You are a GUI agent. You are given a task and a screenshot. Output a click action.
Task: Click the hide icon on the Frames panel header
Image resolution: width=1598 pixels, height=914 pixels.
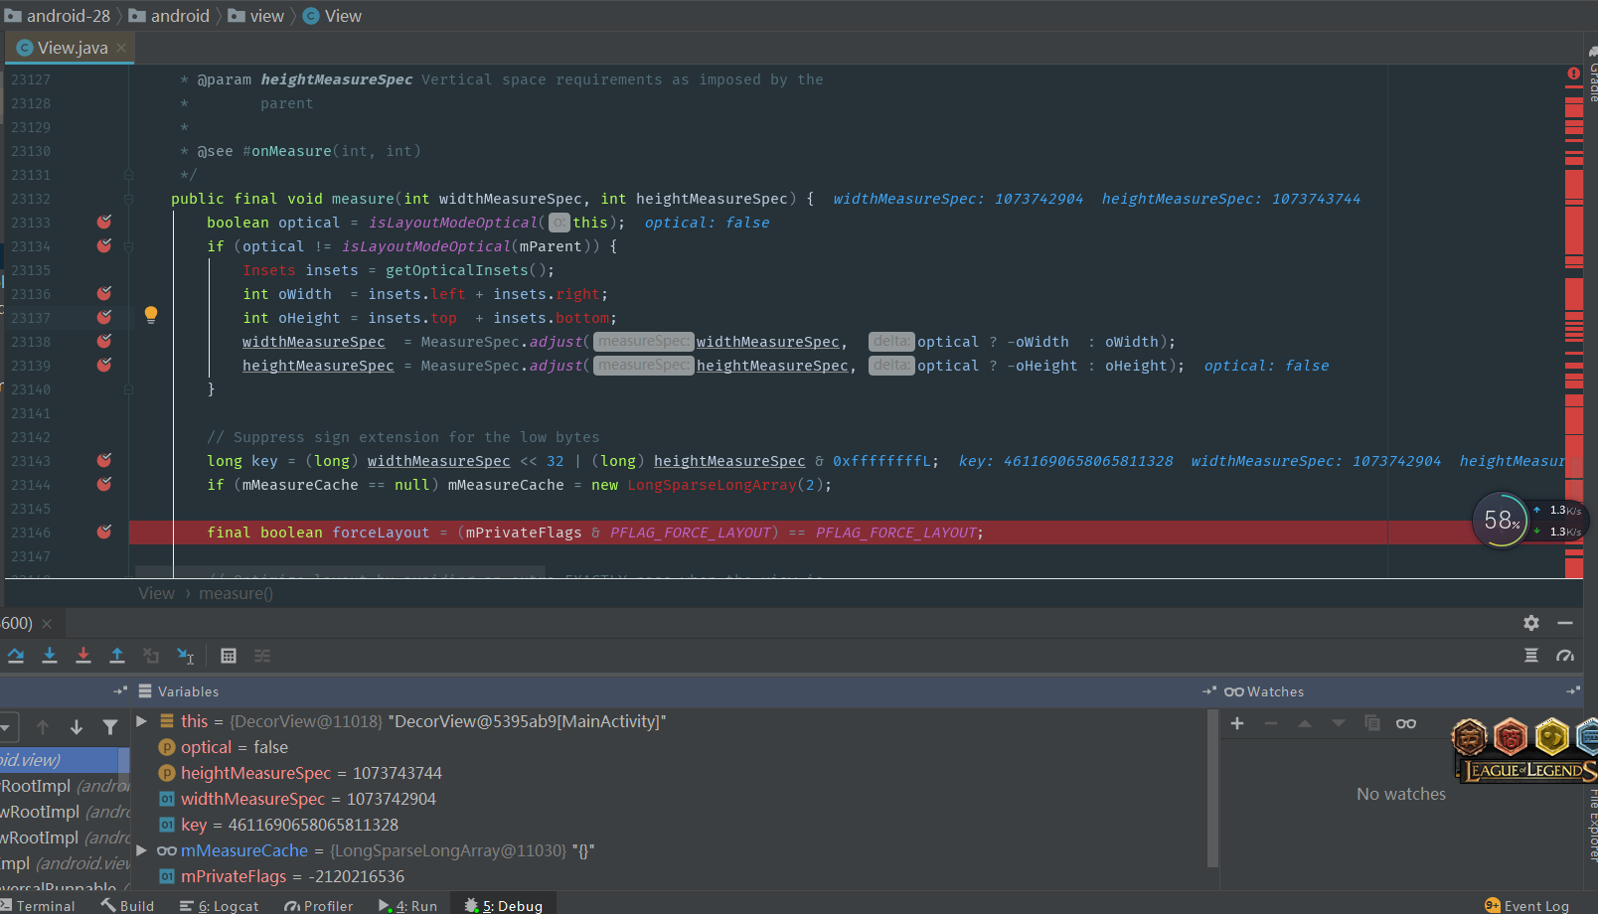[120, 690]
